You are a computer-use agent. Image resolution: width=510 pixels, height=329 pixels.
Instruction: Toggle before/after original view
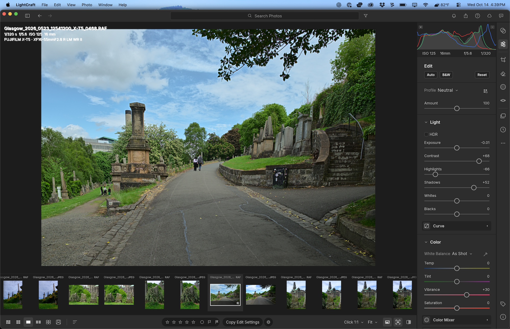pos(409,322)
